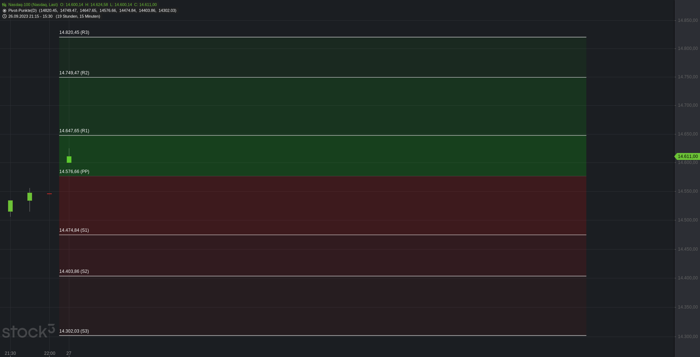The image size is (700, 357).
Task: Click the stock3 watermark logo
Action: [28, 331]
